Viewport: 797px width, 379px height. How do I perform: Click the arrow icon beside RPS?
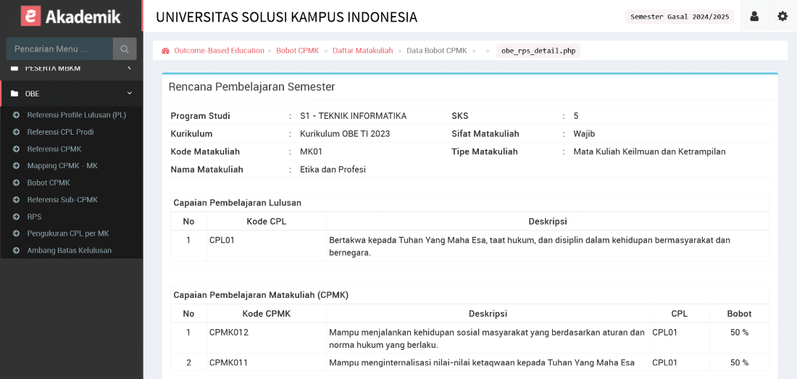(x=16, y=217)
